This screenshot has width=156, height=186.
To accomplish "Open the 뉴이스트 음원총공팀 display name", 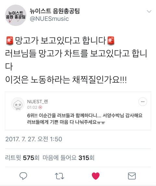I will coord(55,11).
